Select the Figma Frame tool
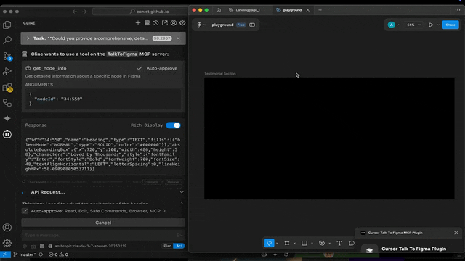The height and width of the screenshot is (261, 465). (287, 243)
